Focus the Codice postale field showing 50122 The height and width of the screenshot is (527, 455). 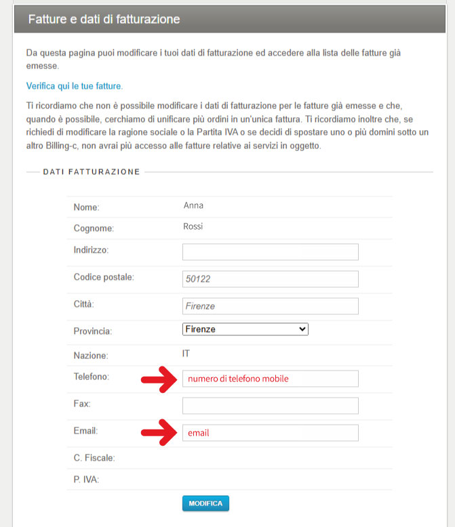click(x=270, y=279)
